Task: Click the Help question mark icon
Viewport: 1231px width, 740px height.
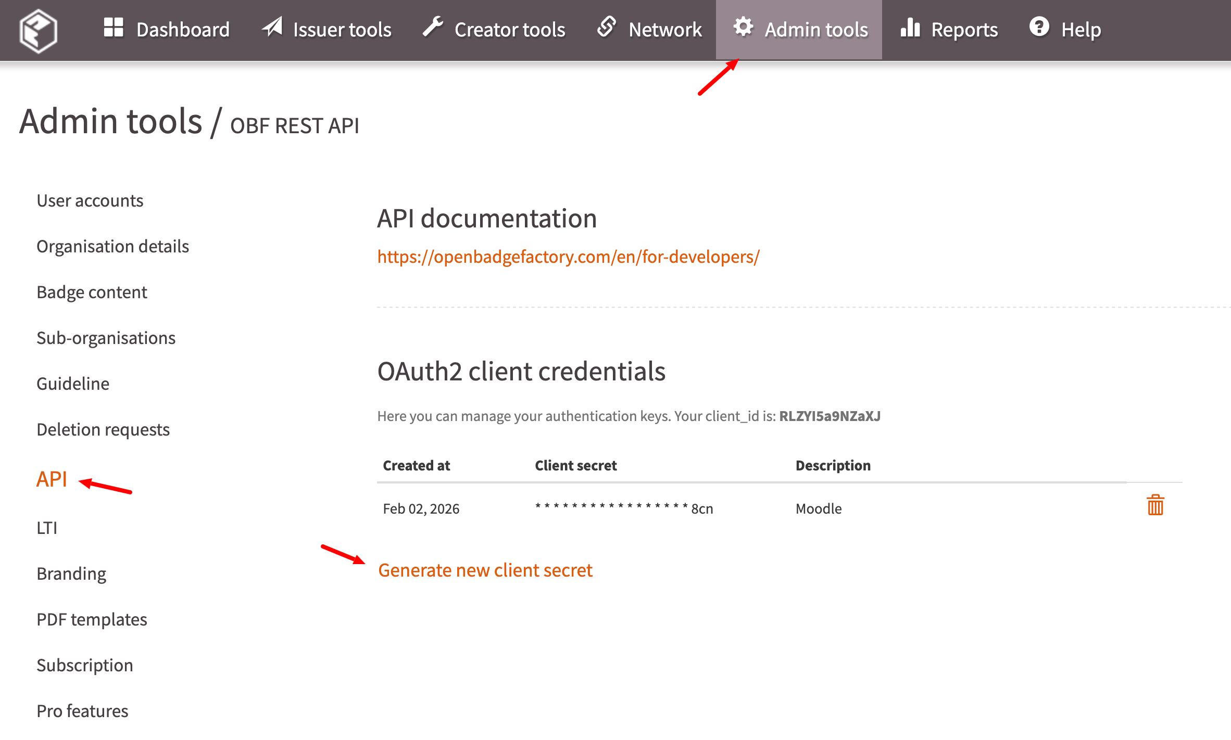Action: [x=1039, y=27]
